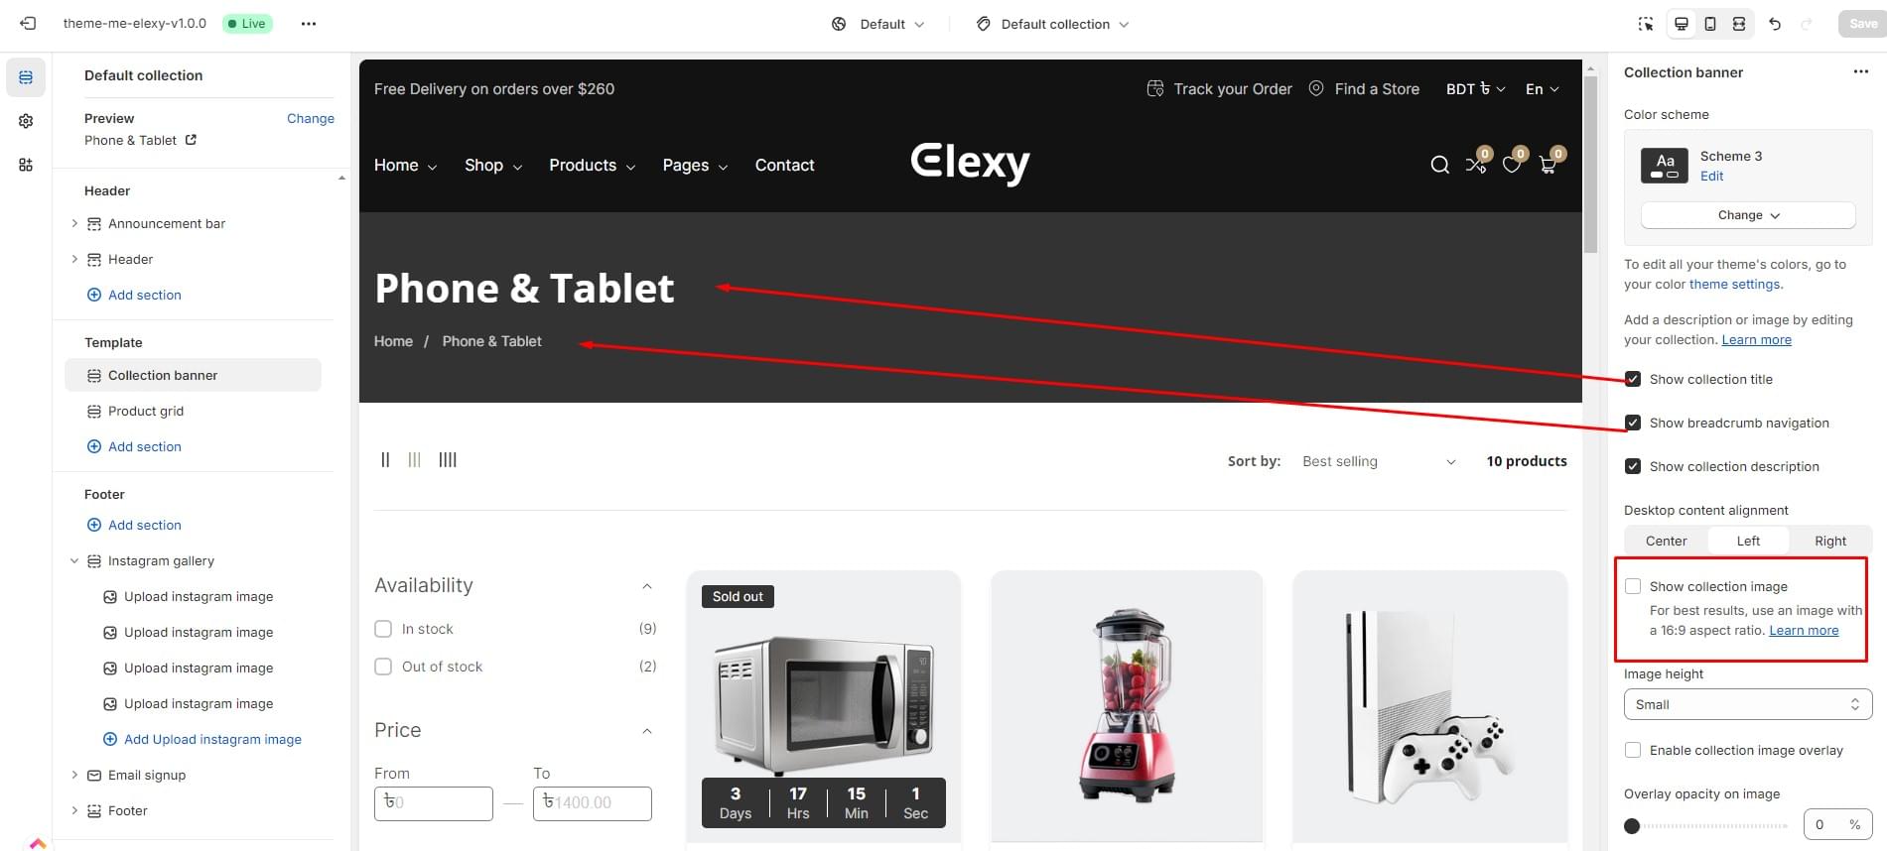The image size is (1887, 851).
Task: Click the undo arrow in top bar
Action: pyautogui.click(x=1775, y=24)
